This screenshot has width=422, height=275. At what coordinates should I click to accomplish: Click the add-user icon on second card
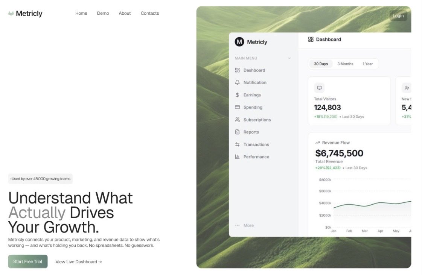point(407,88)
